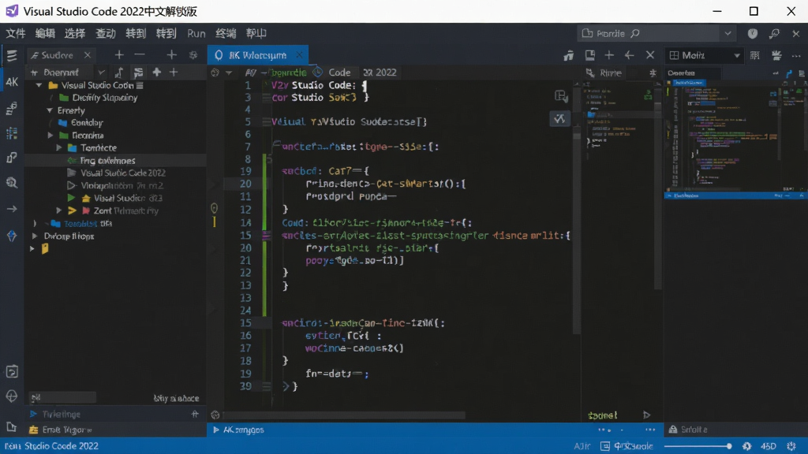
Task: Open the 终端 menu
Action: click(226, 33)
